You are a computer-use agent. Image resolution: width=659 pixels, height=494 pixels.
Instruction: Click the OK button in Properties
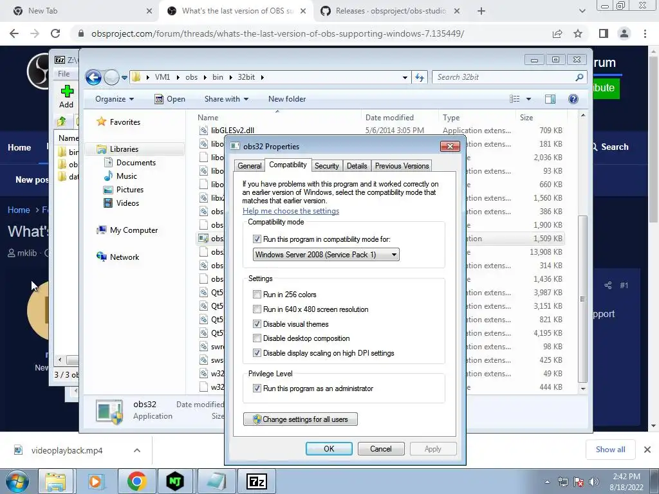[x=329, y=448]
